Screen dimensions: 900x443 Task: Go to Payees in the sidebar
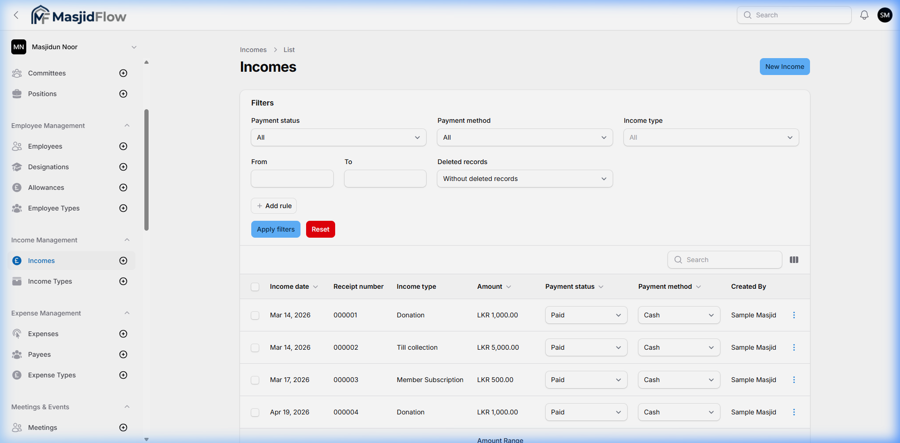pos(39,354)
